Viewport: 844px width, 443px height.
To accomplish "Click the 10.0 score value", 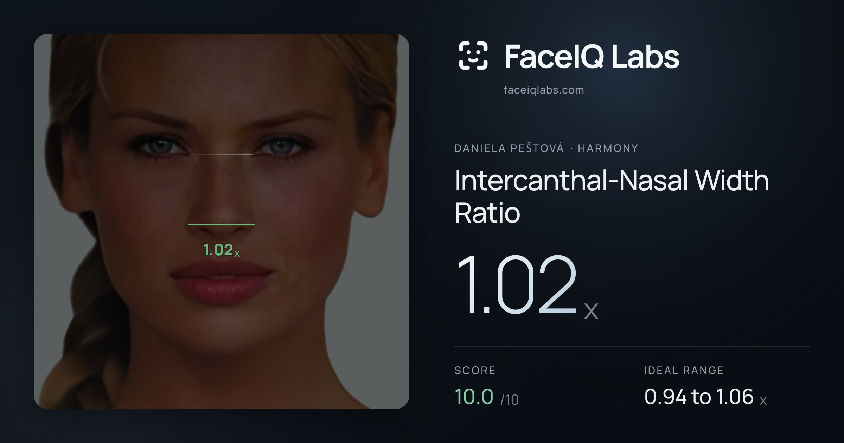I will 474,397.
